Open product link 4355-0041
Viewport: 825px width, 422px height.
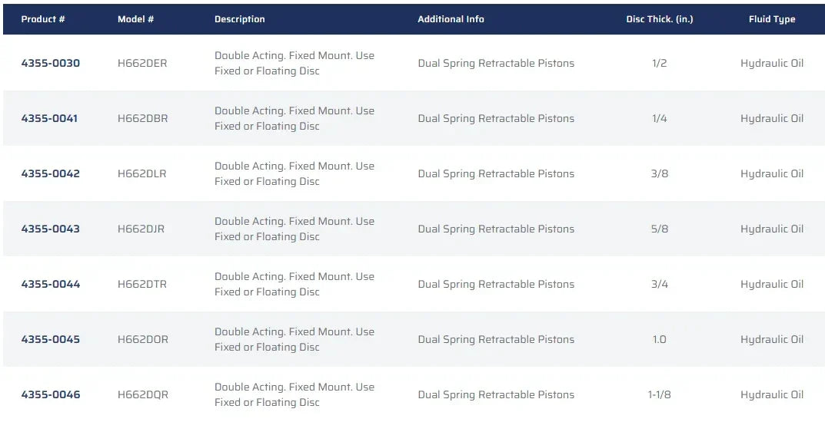49,118
